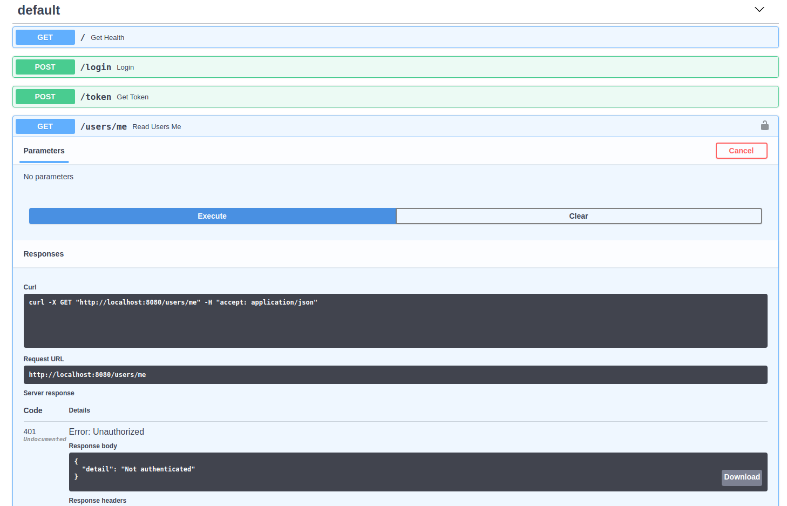Collapse the default section chevron
The image size is (787, 506).
click(759, 10)
